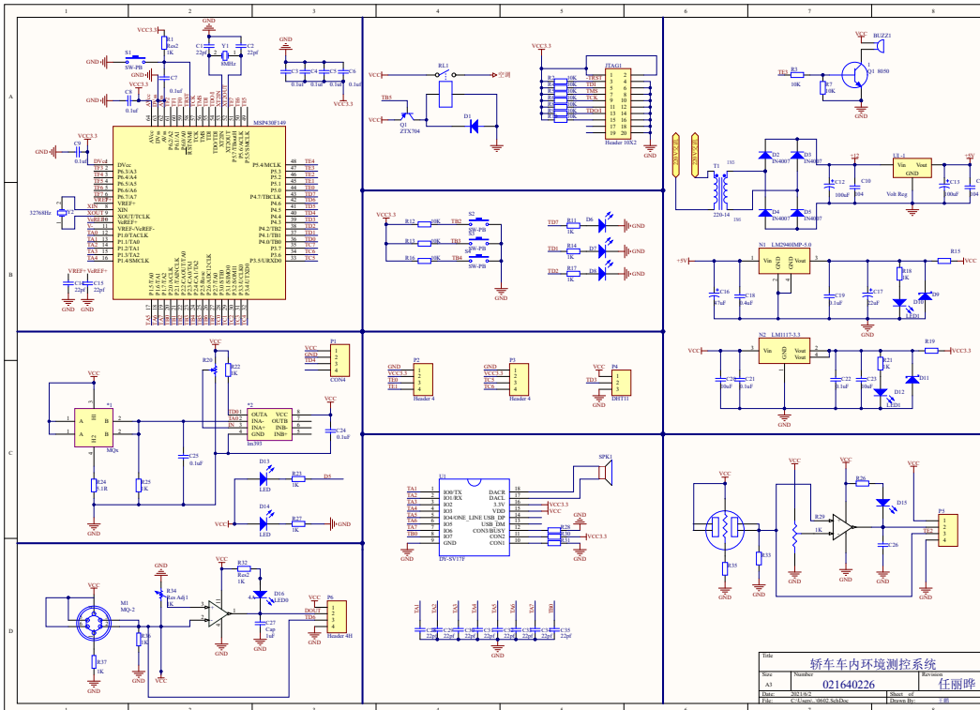Screen dimensions: 980x710
Task: Click the left 220V mains plug terminal
Action: [675, 155]
